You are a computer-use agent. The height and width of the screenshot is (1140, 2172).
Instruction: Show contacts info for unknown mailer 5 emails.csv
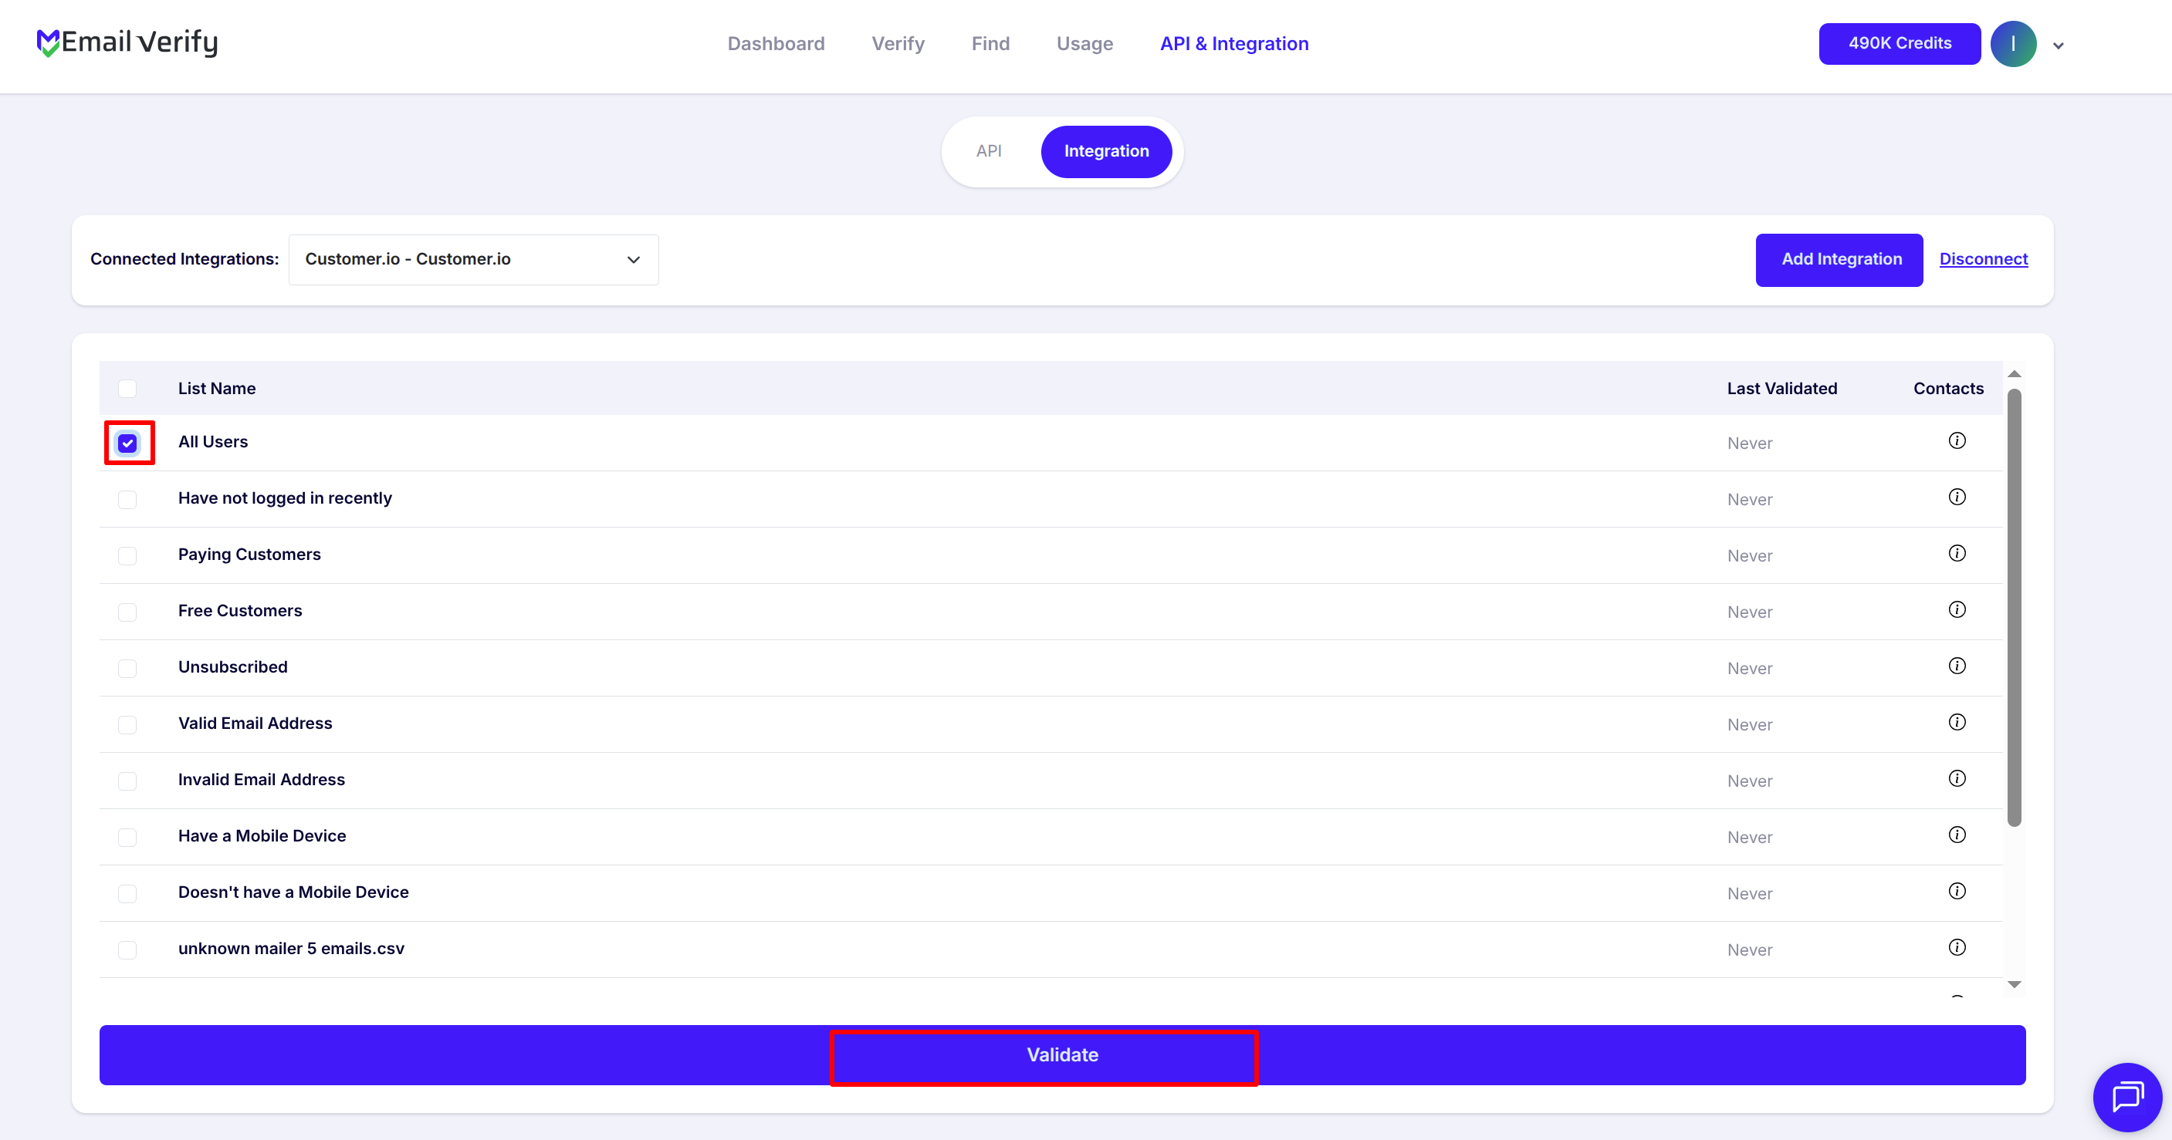pos(1957,948)
